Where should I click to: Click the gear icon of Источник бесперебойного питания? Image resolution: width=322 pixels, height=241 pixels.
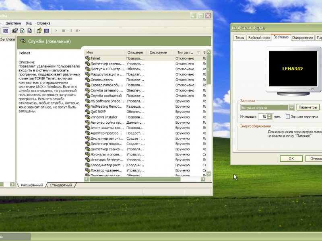tap(88, 159)
